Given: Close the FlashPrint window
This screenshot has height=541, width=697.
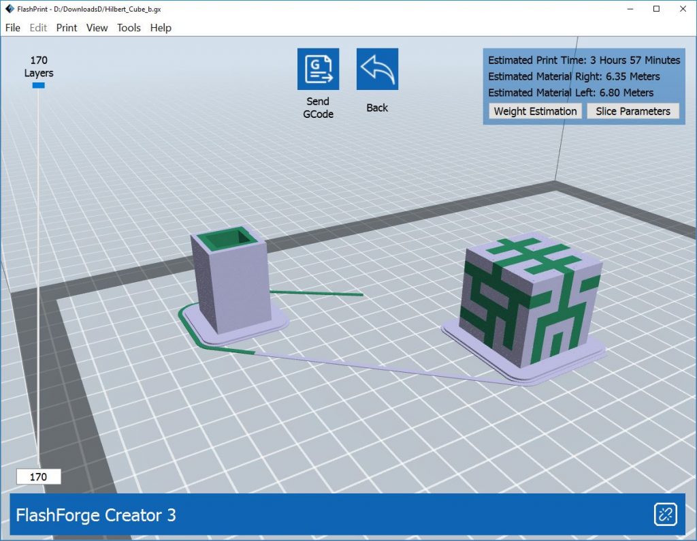Looking at the screenshot, I should click(683, 9).
